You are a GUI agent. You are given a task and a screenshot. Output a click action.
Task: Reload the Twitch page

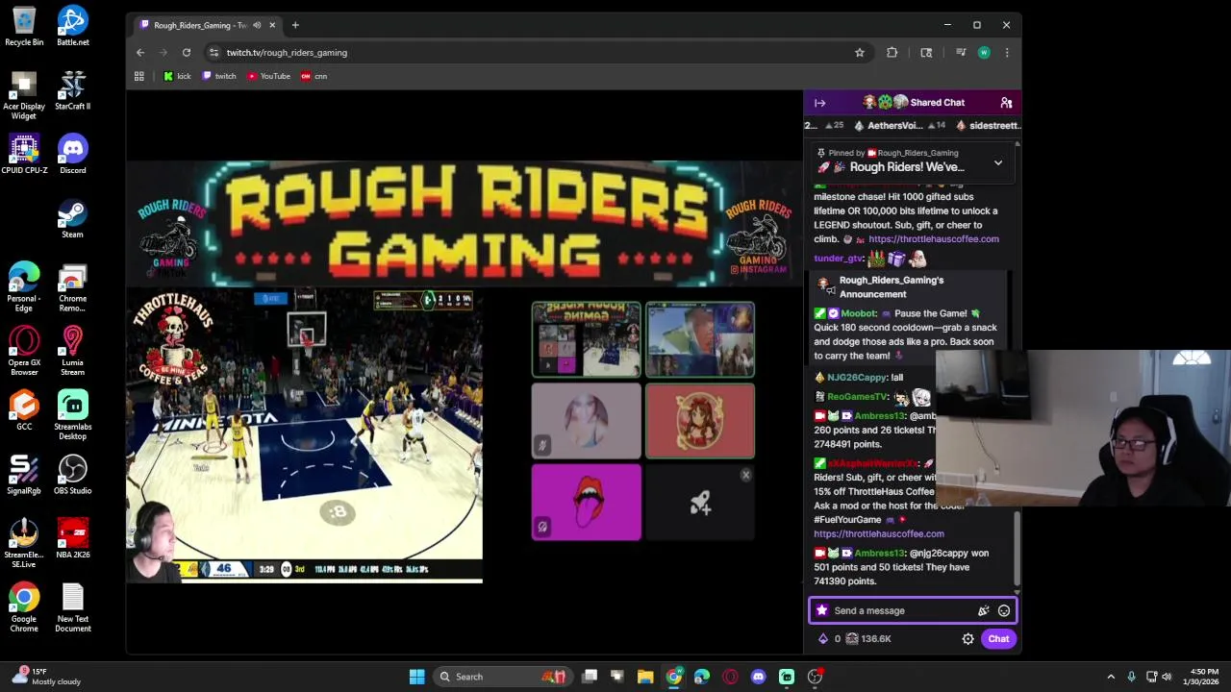point(187,53)
